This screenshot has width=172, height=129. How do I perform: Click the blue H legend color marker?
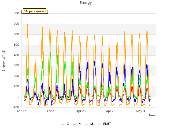coord(74,124)
